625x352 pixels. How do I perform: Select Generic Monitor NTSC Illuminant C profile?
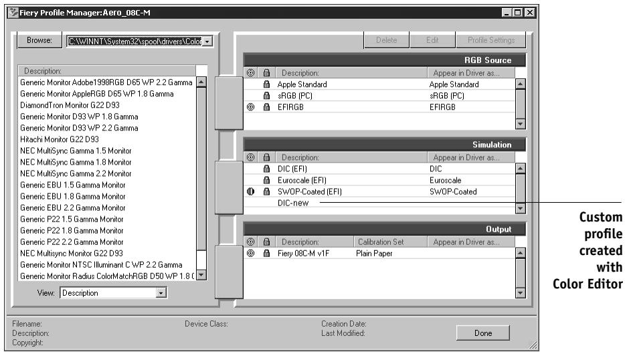101,265
